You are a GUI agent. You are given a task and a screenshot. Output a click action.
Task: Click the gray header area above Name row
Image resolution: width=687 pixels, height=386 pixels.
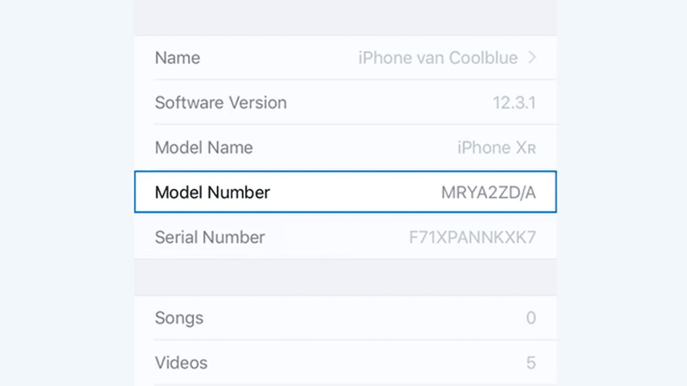[x=346, y=17]
